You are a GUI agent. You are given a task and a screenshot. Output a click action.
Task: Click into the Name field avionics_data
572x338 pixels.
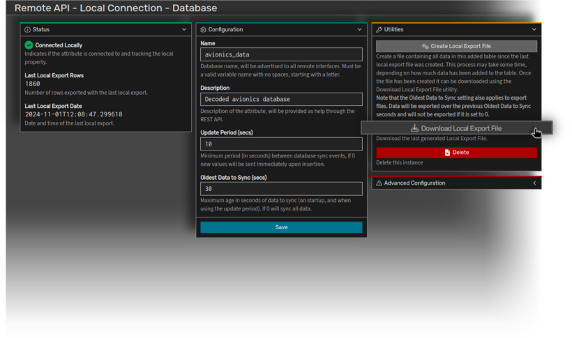tap(281, 54)
